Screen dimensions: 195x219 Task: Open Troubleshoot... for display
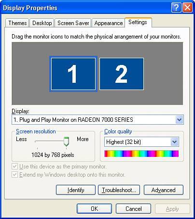(x=119, y=190)
